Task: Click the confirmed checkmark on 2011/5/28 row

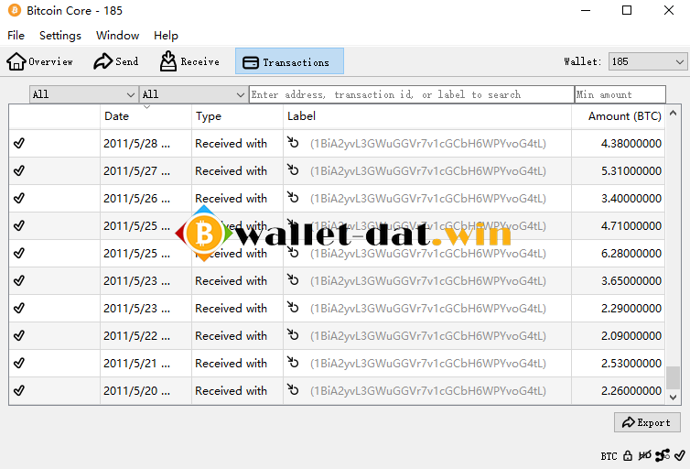Action: (19, 143)
